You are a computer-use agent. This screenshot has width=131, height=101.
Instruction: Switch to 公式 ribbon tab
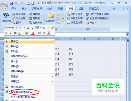(x=50, y=9)
